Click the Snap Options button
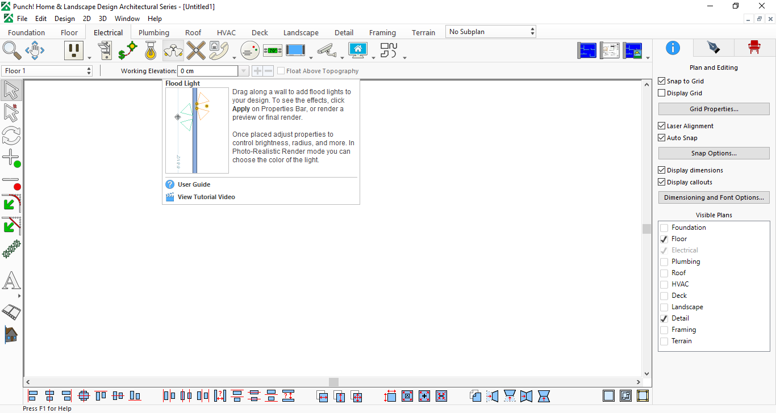Screen dimensions: 776x413 [x=714, y=153]
